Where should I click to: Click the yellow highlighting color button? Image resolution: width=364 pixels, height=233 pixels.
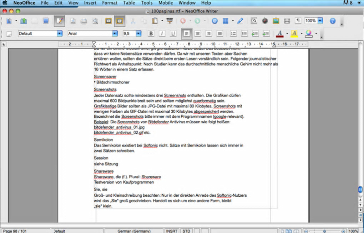294,33
